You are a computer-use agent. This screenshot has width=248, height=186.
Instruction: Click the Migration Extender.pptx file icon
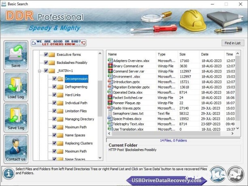coord(110,87)
